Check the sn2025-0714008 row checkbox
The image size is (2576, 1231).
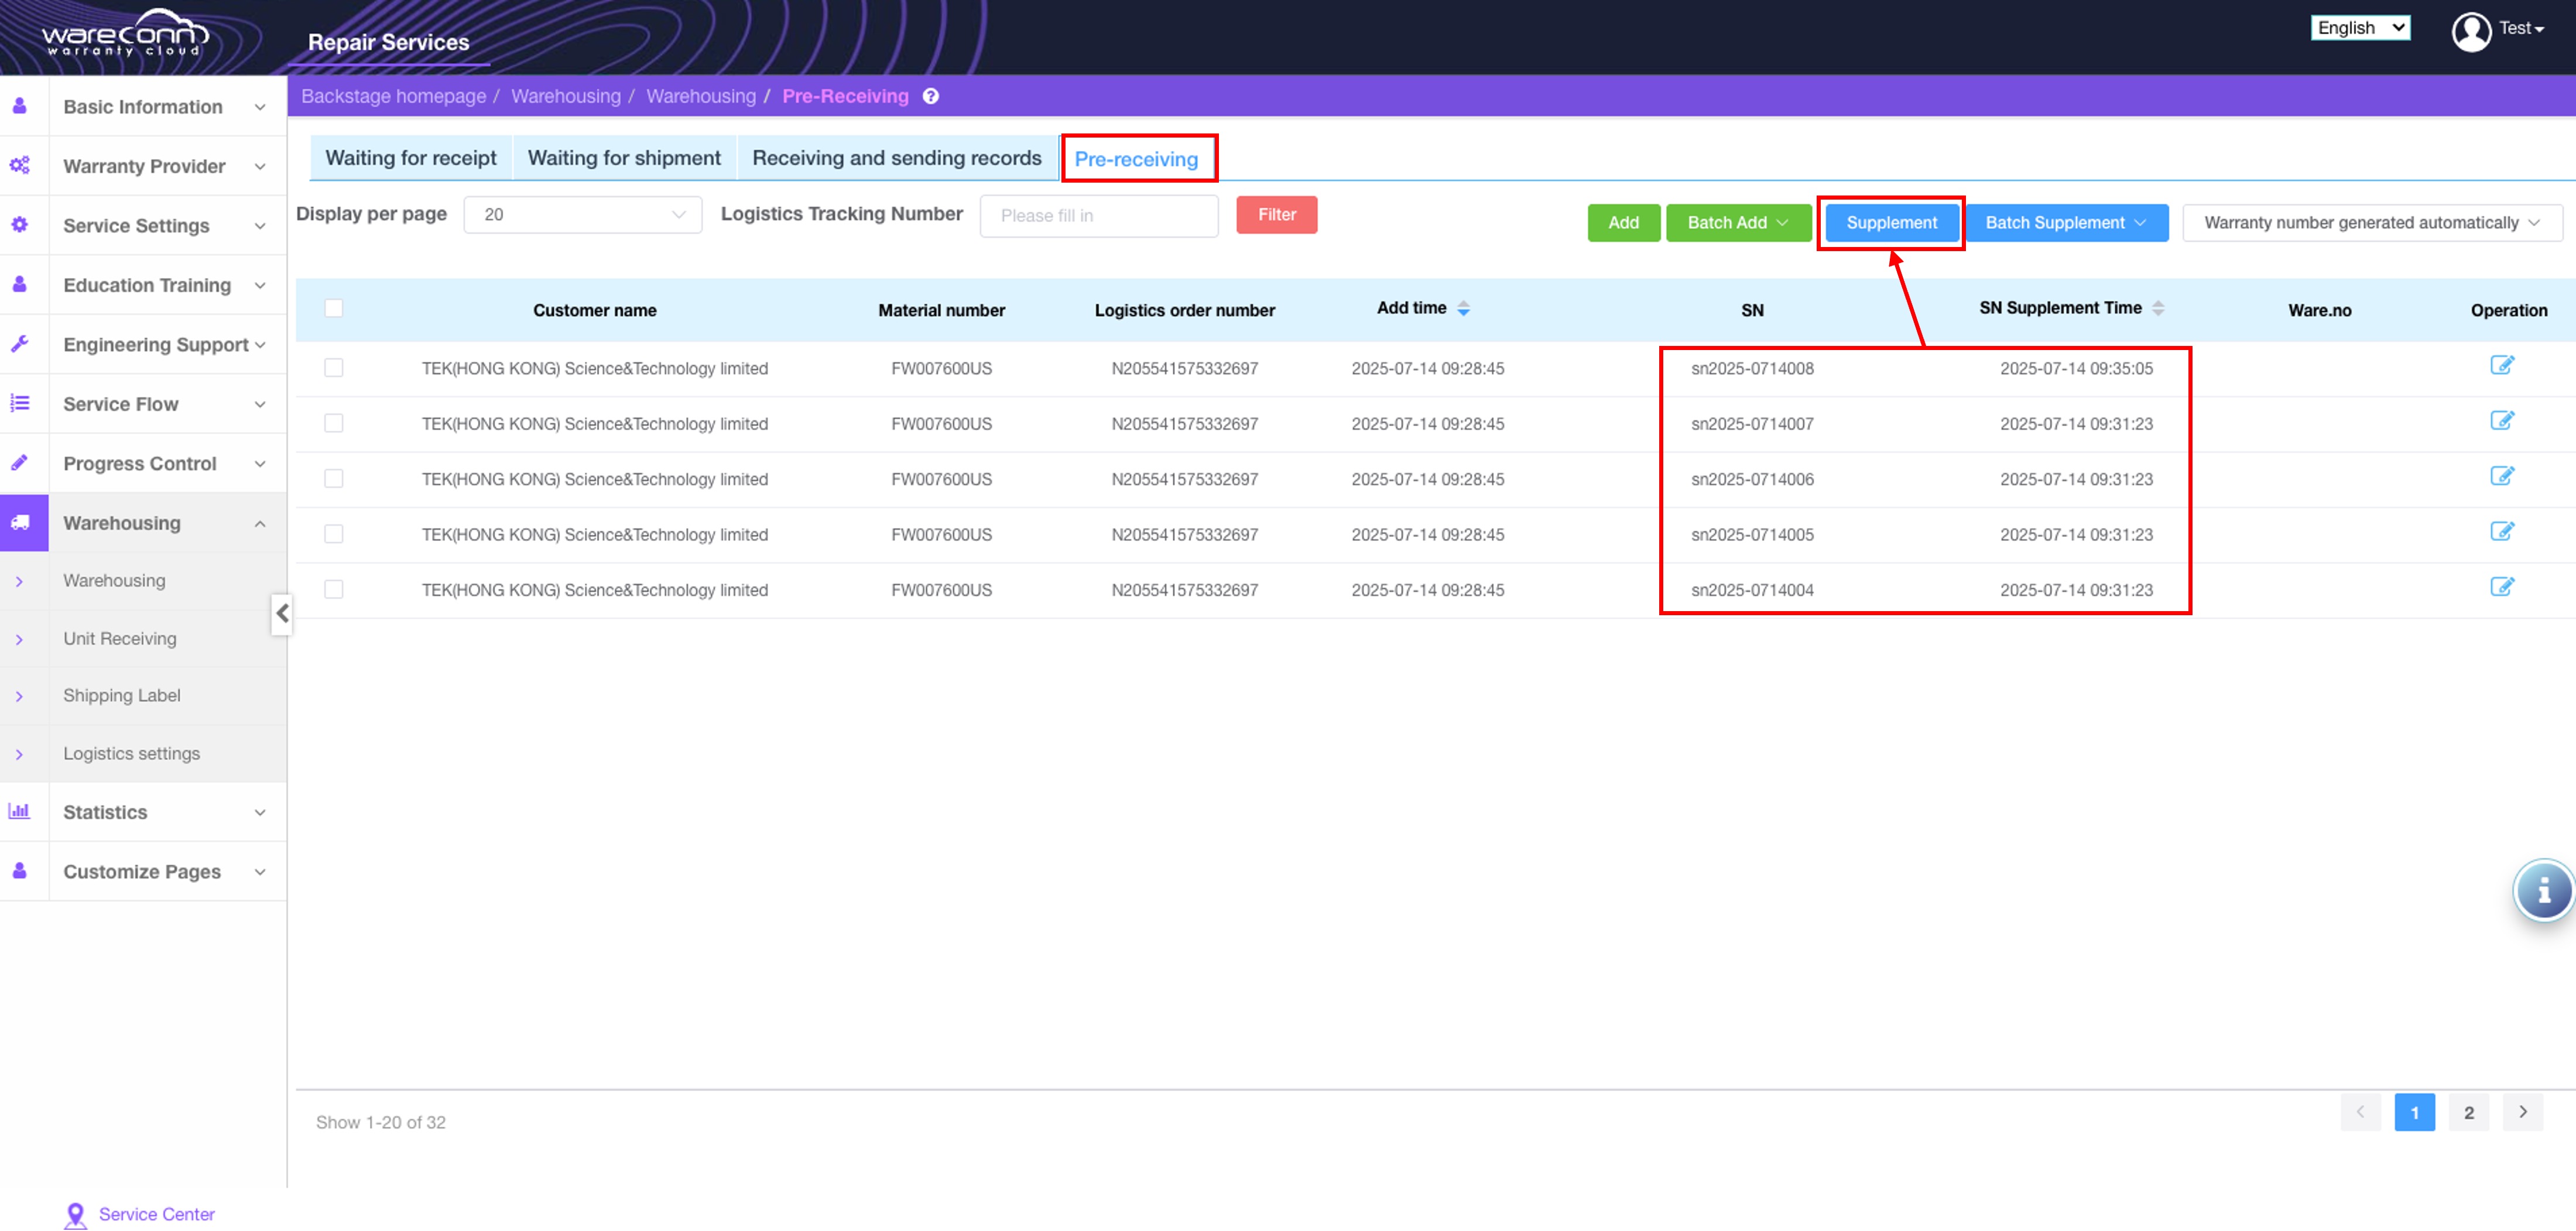tap(334, 368)
